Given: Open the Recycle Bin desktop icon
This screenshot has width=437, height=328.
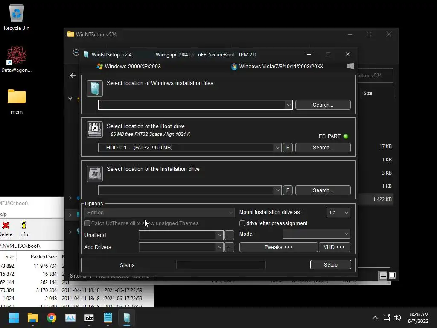Looking at the screenshot, I should (17, 17).
